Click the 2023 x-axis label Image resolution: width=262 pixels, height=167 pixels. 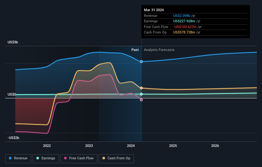tap(89, 146)
